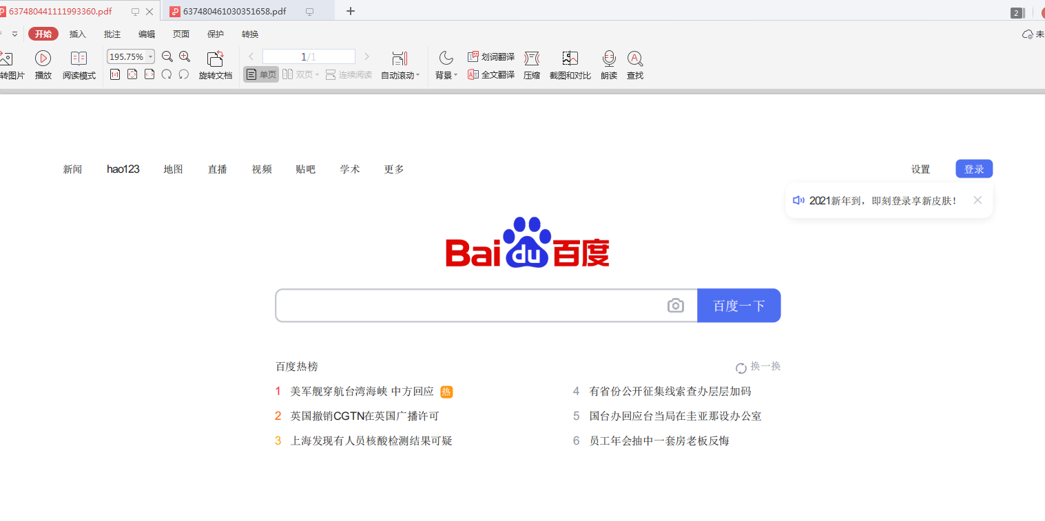Close the 2021新年到 notification
The width and height of the screenshot is (1045, 521).
(977, 200)
